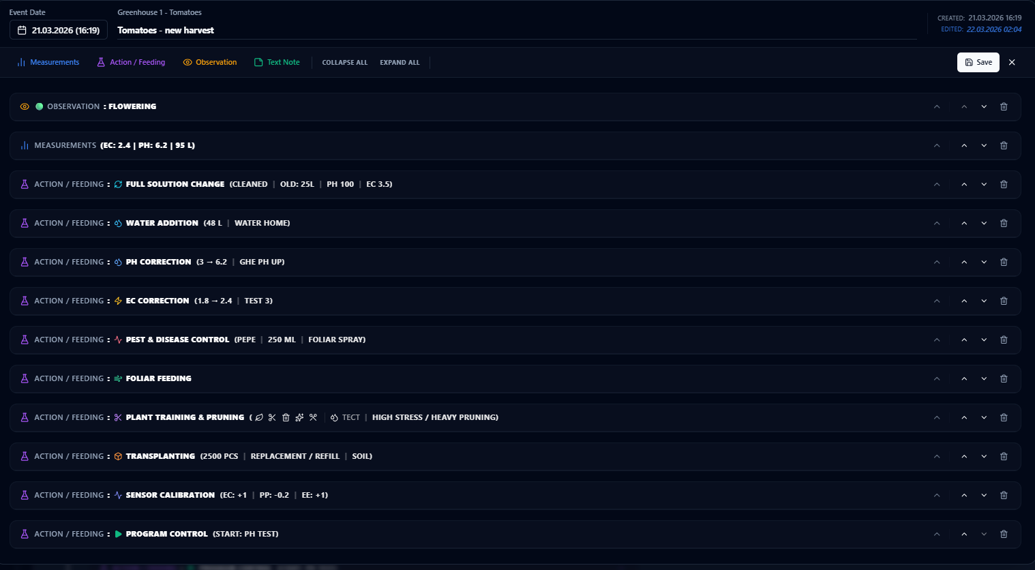This screenshot has width=1035, height=570.
Task: Save the event
Action: tap(978, 62)
